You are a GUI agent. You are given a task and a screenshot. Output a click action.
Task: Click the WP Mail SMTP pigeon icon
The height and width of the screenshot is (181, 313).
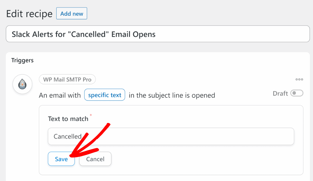click(22, 84)
